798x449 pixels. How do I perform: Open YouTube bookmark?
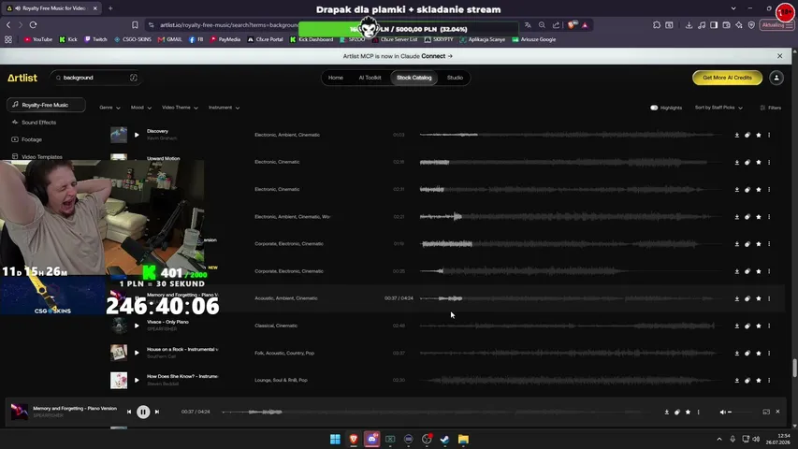(38, 39)
